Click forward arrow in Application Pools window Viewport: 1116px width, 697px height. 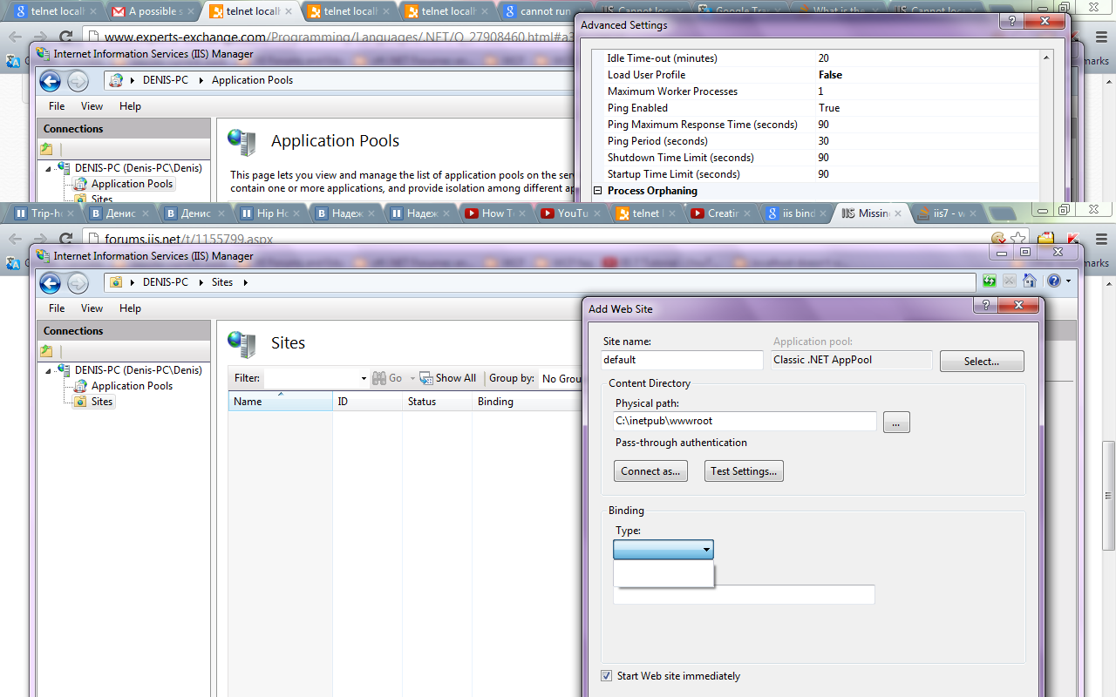coord(78,81)
